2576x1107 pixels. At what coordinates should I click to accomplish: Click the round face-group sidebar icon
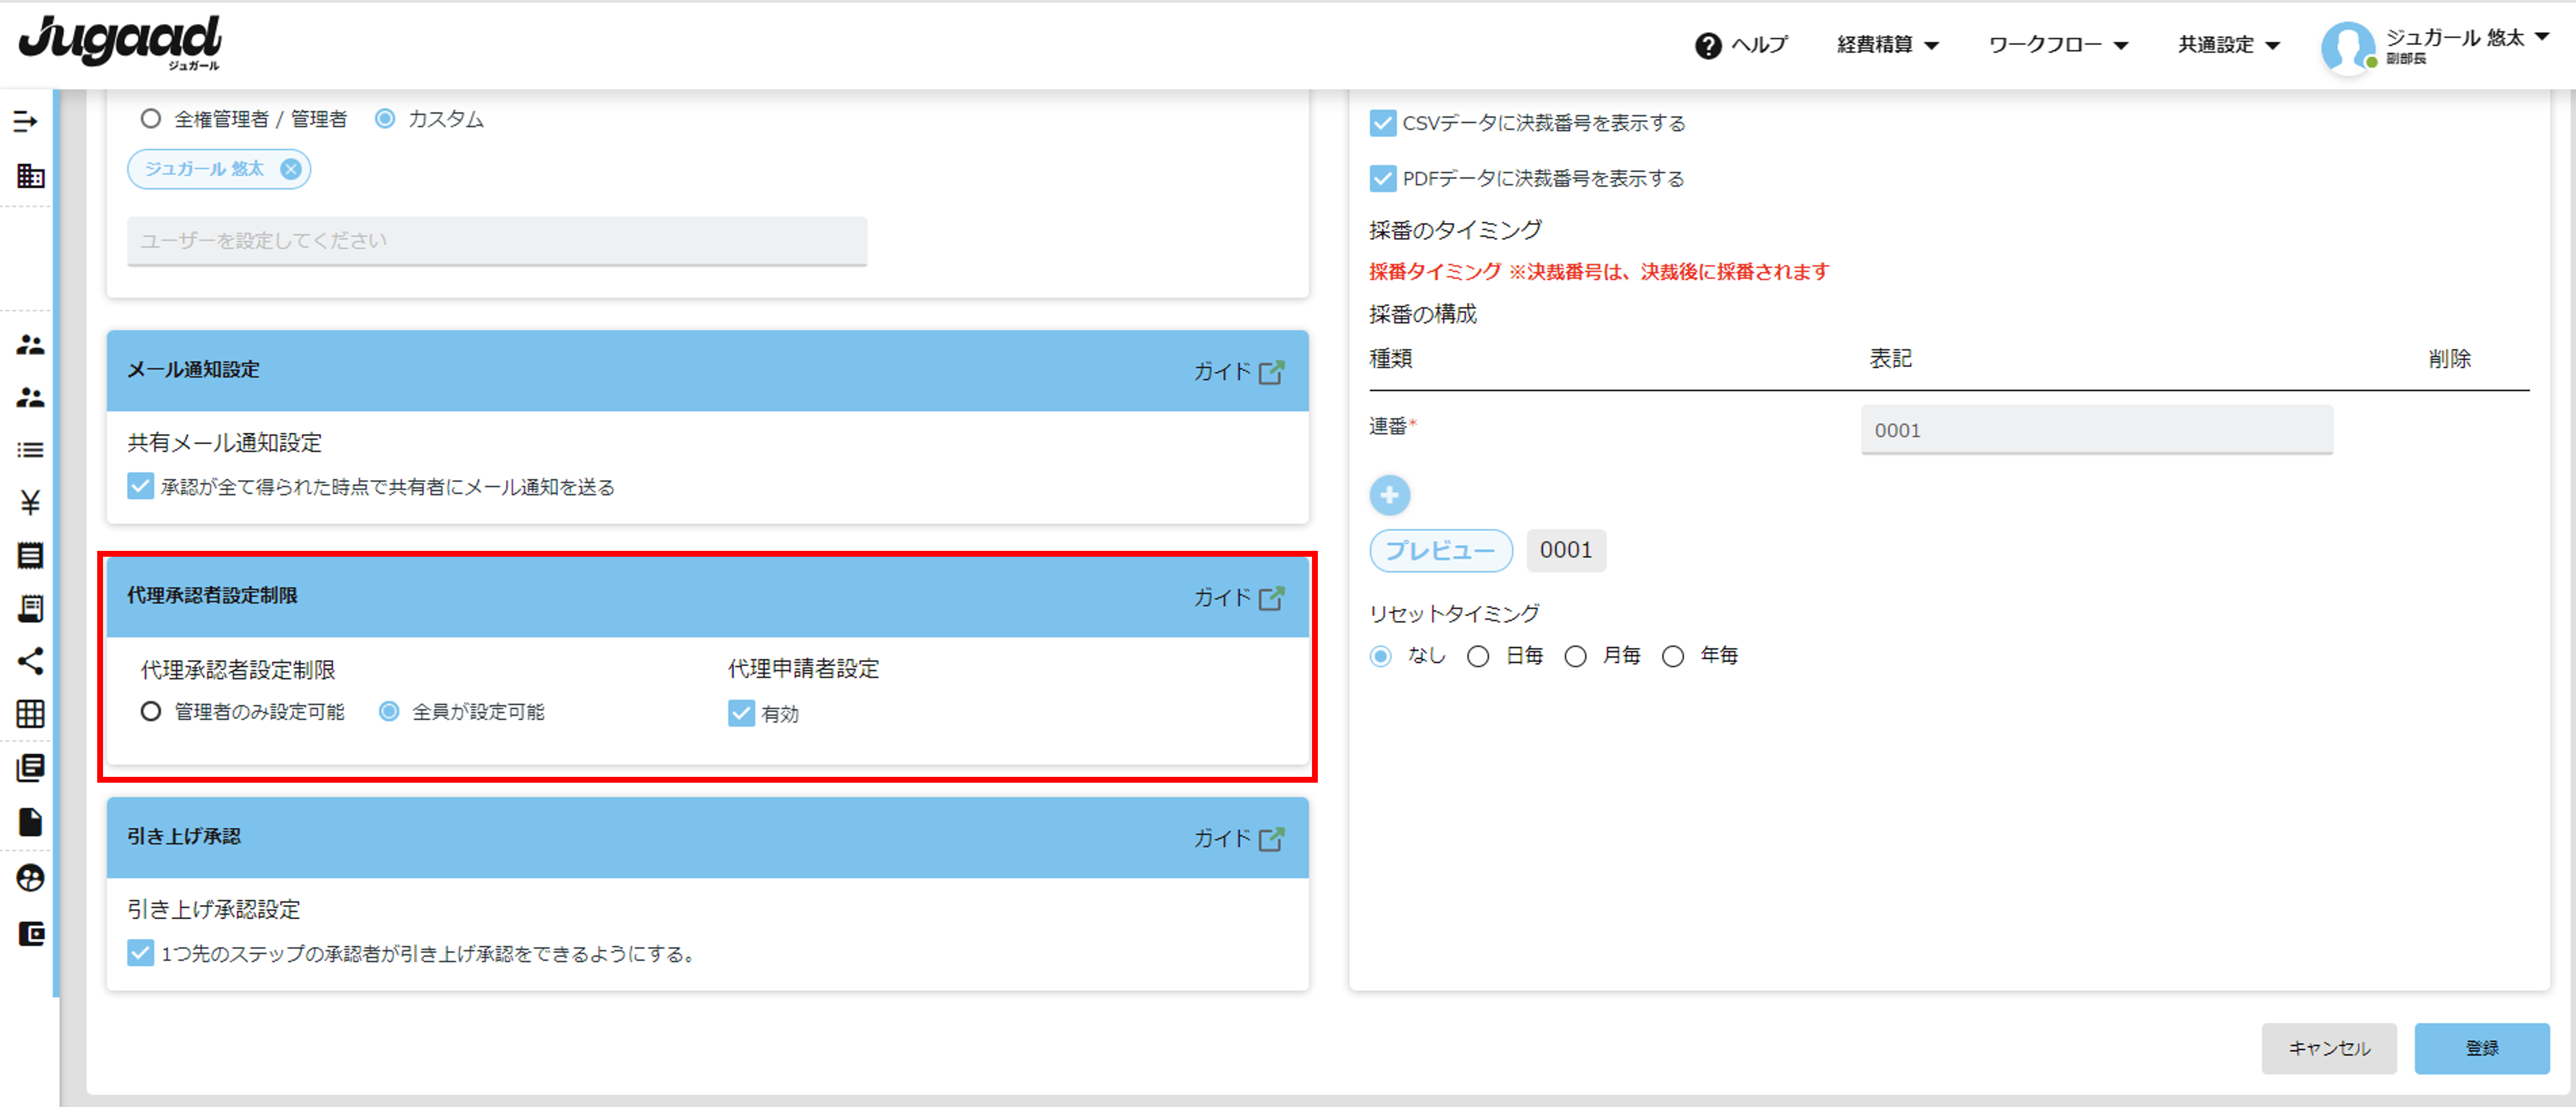coord(30,877)
